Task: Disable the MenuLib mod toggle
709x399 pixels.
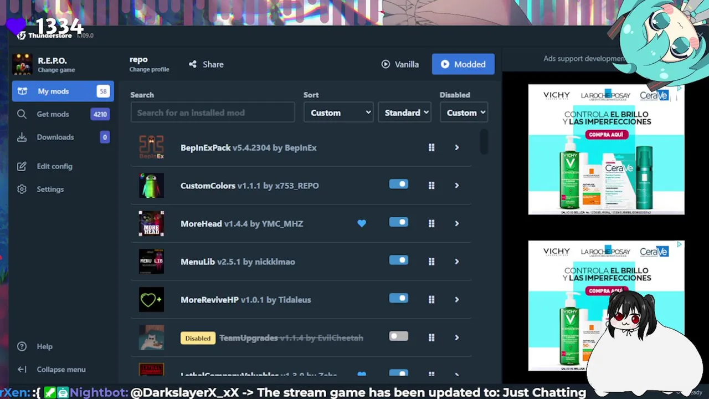Action: [399, 260]
